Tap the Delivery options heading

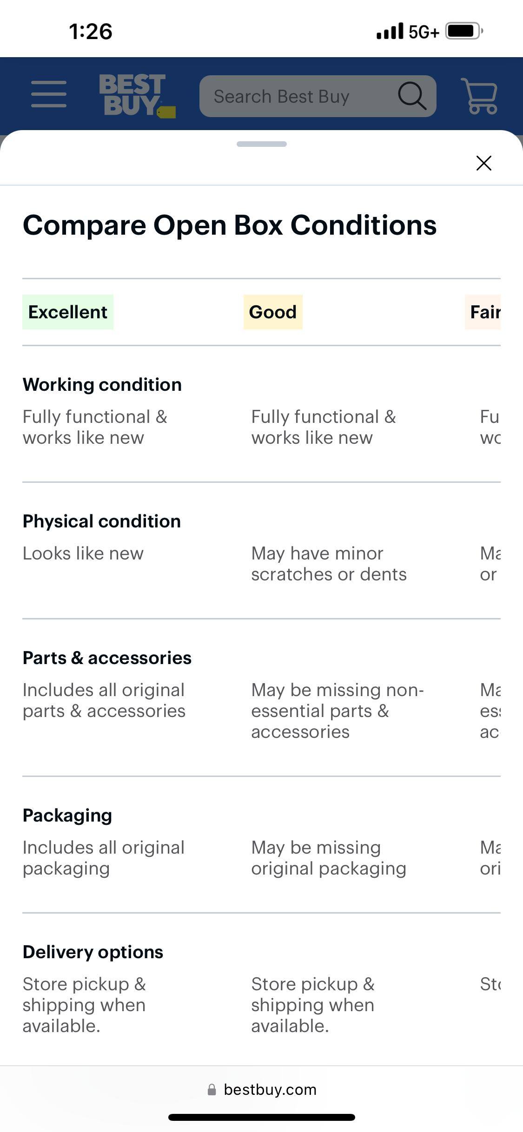pos(93,952)
